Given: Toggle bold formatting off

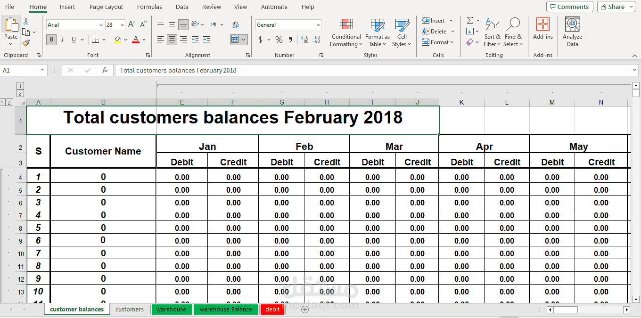Looking at the screenshot, I should pos(51,40).
